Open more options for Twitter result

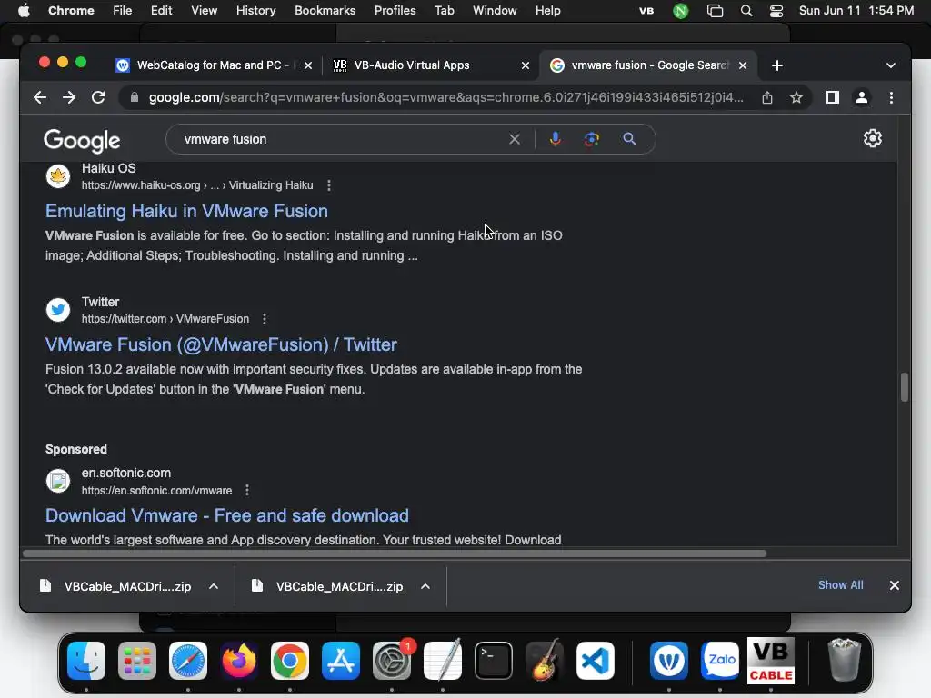265,319
